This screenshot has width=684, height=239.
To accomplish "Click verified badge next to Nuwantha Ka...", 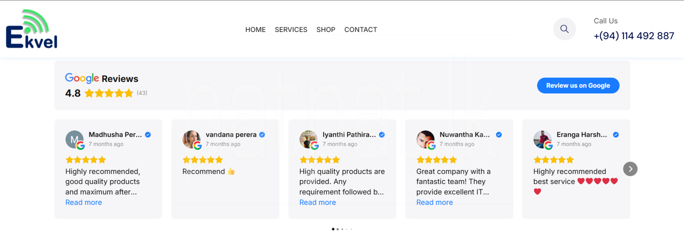I will pos(499,135).
